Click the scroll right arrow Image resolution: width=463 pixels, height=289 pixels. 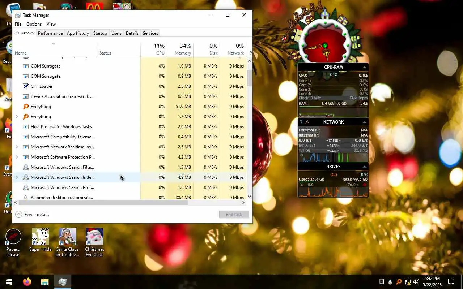coord(243,203)
